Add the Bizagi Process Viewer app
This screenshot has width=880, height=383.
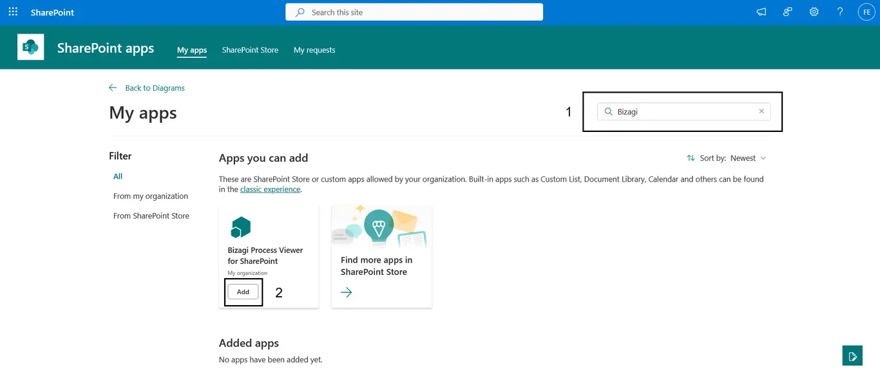243,292
